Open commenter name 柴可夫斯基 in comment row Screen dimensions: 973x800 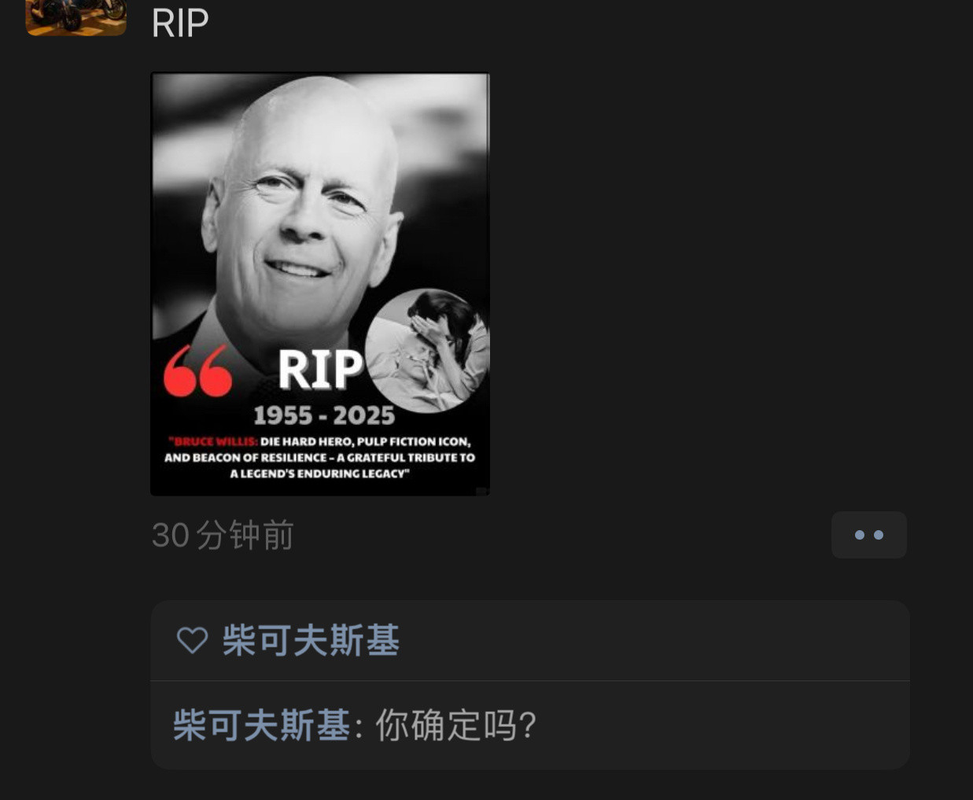point(261,724)
